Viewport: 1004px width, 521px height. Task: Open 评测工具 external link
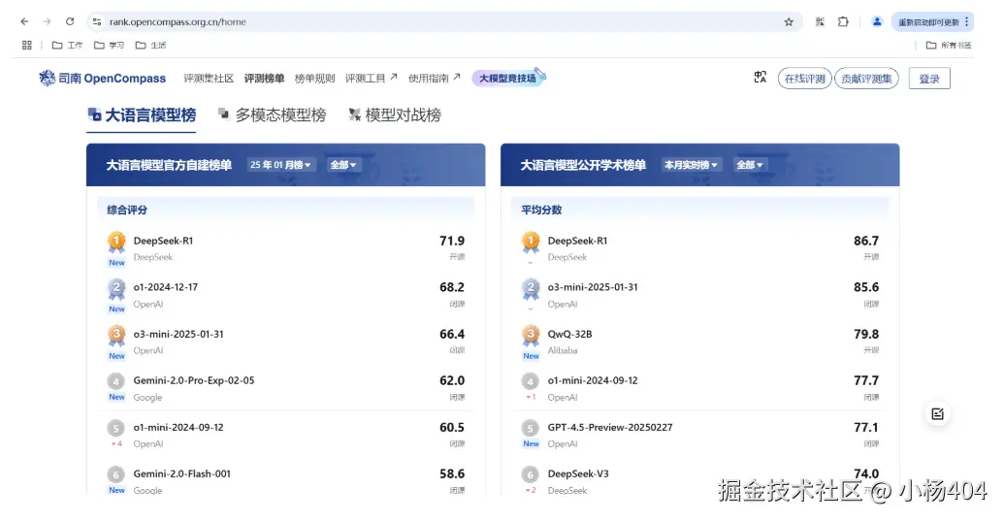[372, 78]
